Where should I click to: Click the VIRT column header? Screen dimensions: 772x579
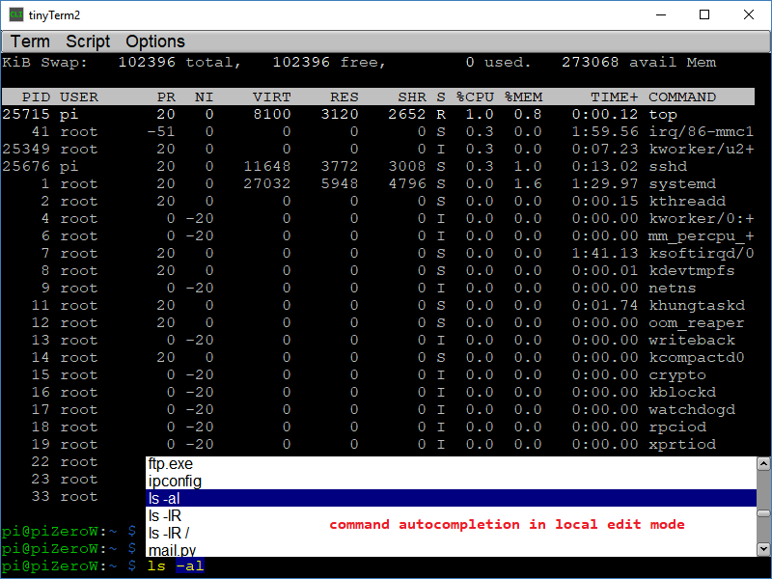click(x=272, y=97)
